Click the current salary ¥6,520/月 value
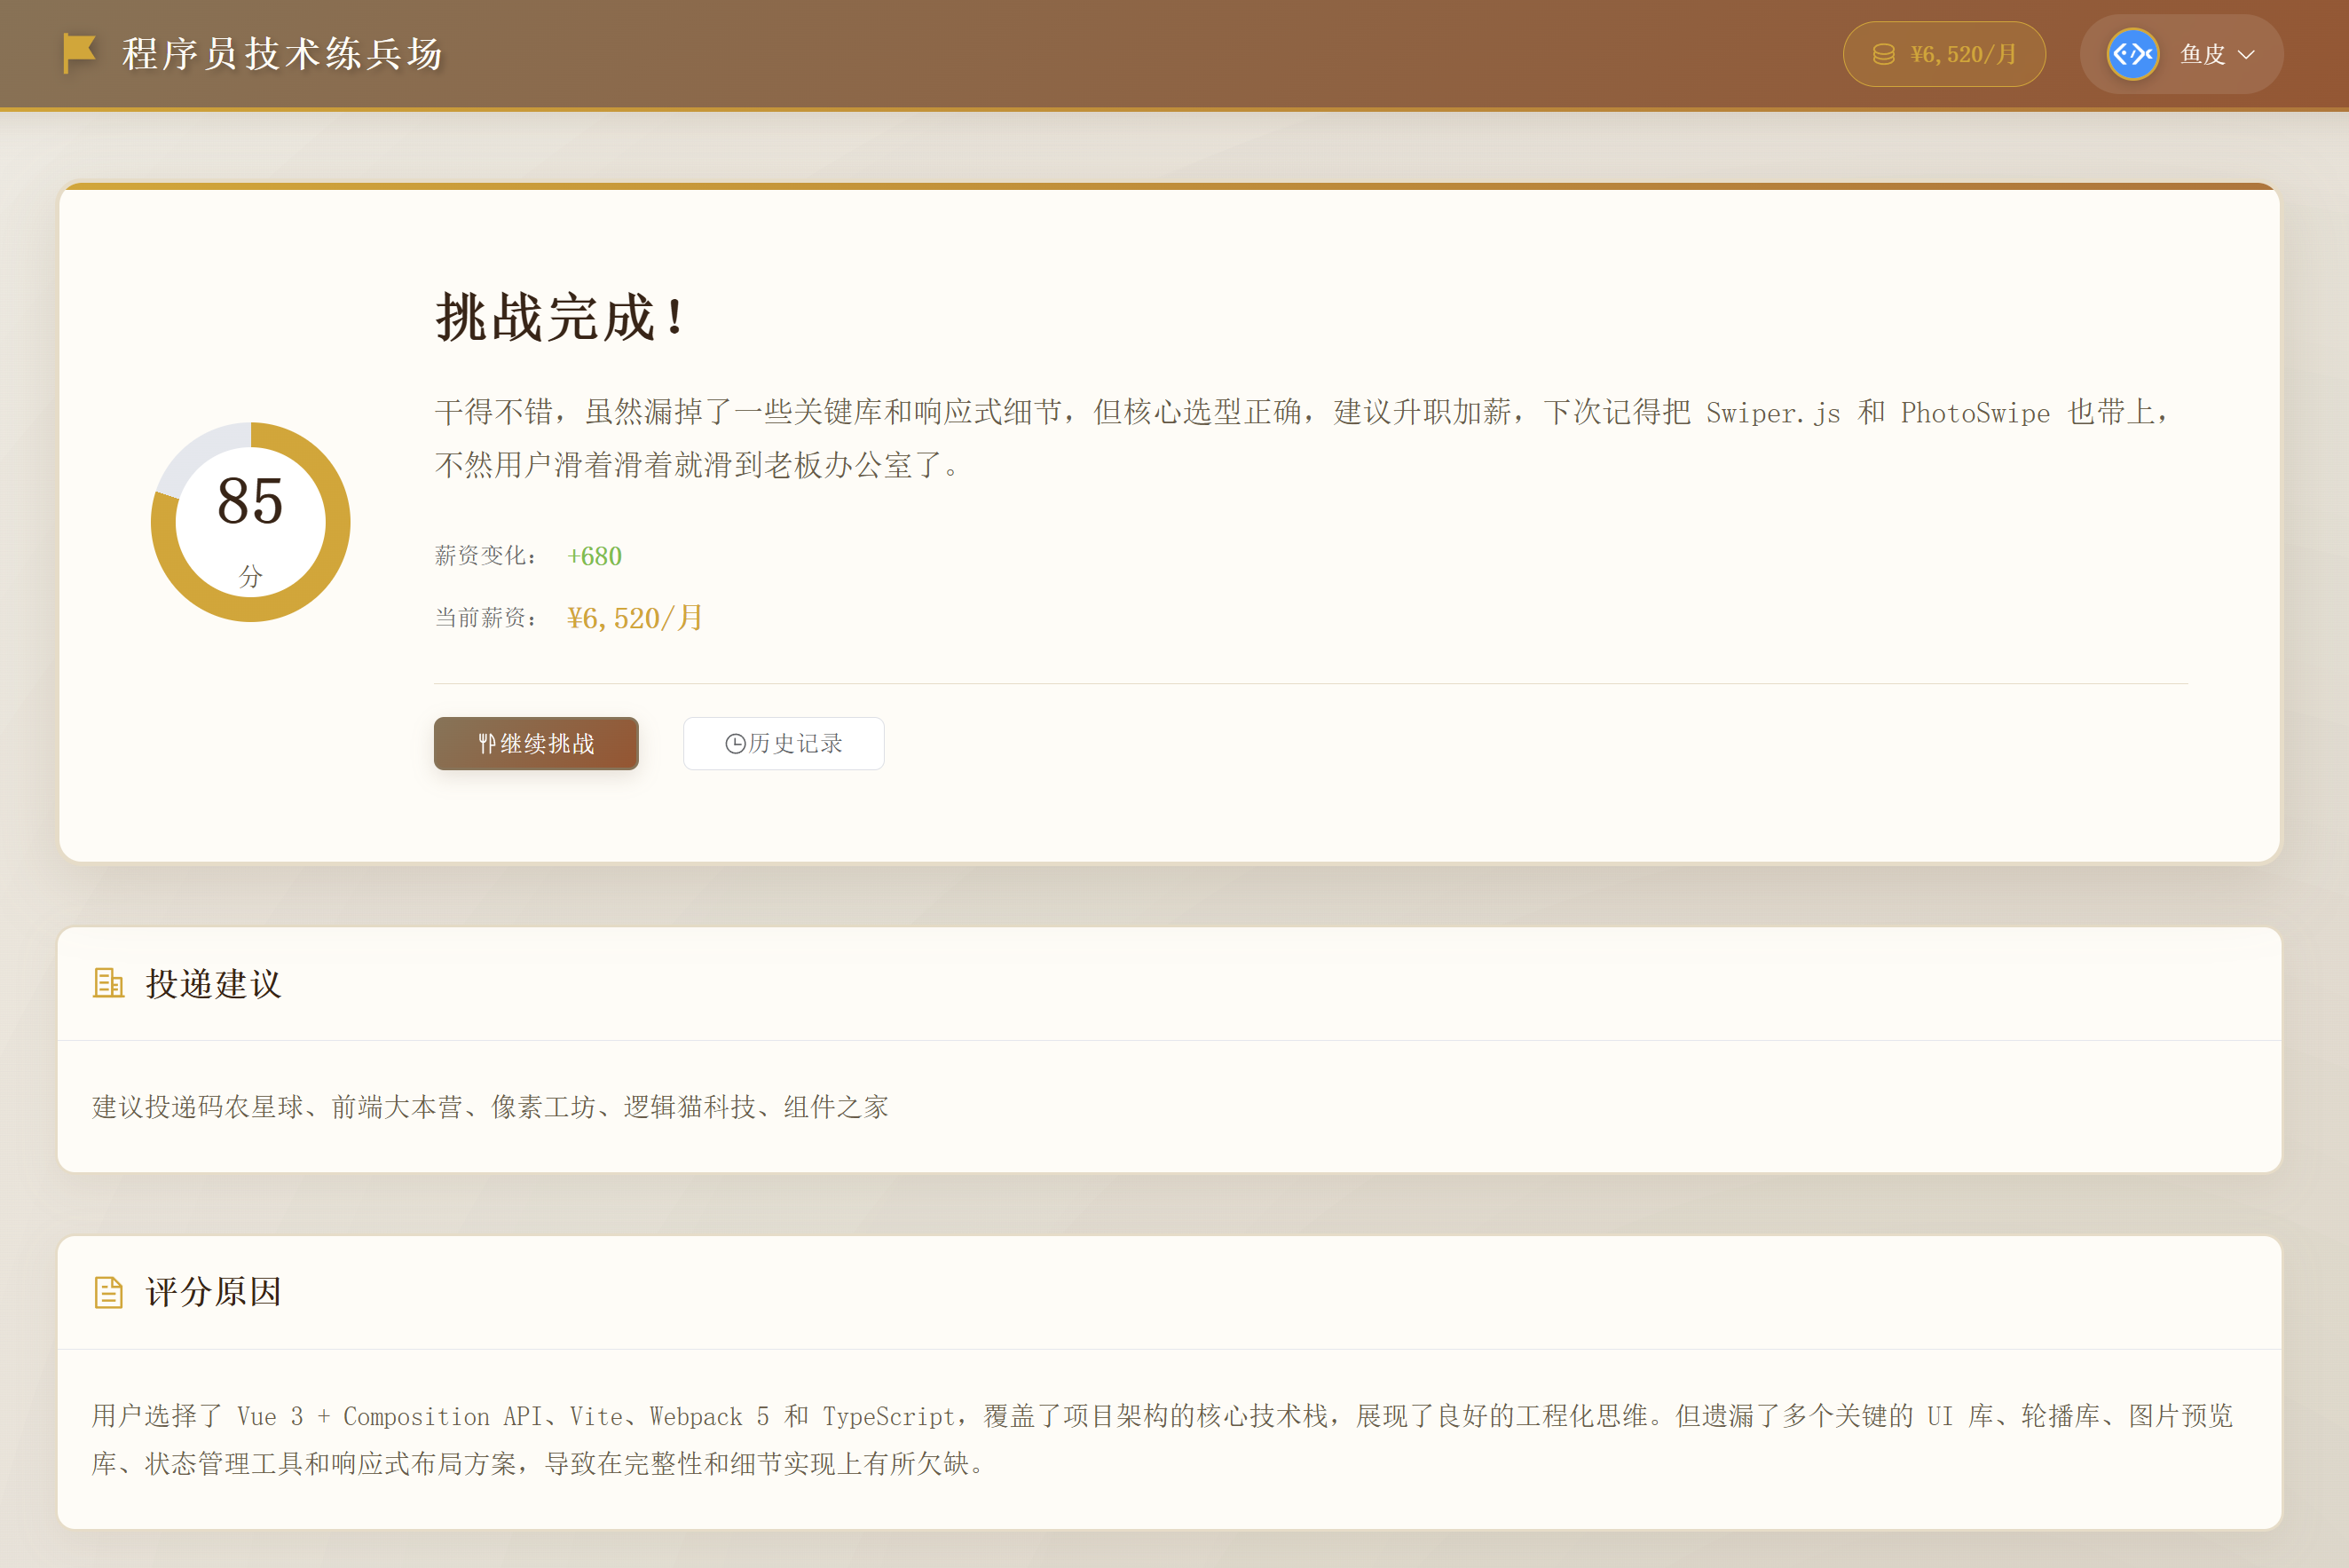 (634, 618)
